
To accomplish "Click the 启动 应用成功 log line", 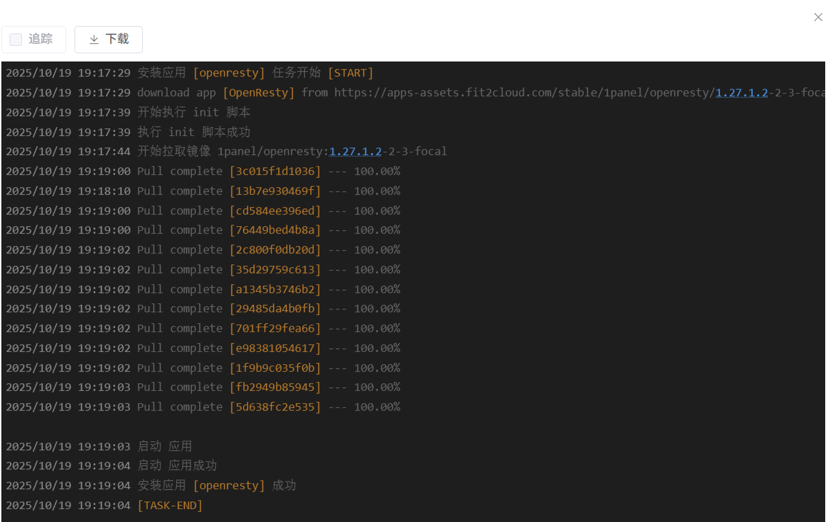I will click(x=177, y=466).
